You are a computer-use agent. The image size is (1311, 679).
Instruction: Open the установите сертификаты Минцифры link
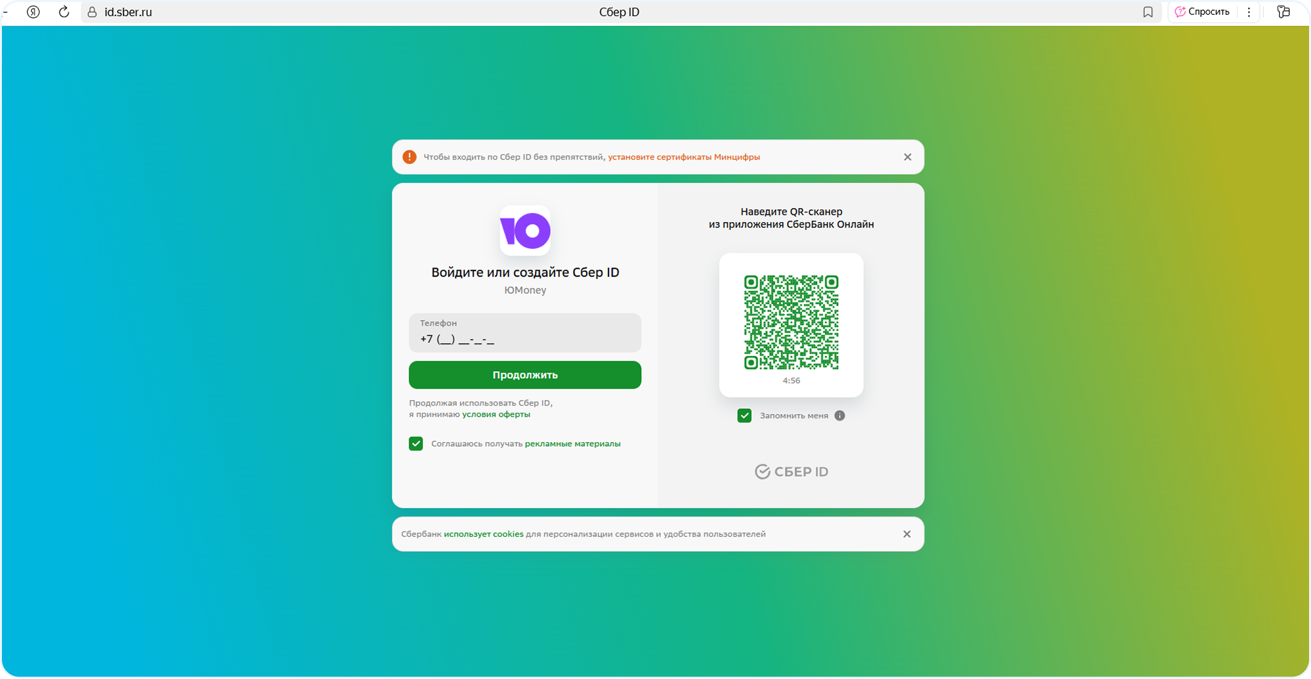pyautogui.click(x=683, y=157)
